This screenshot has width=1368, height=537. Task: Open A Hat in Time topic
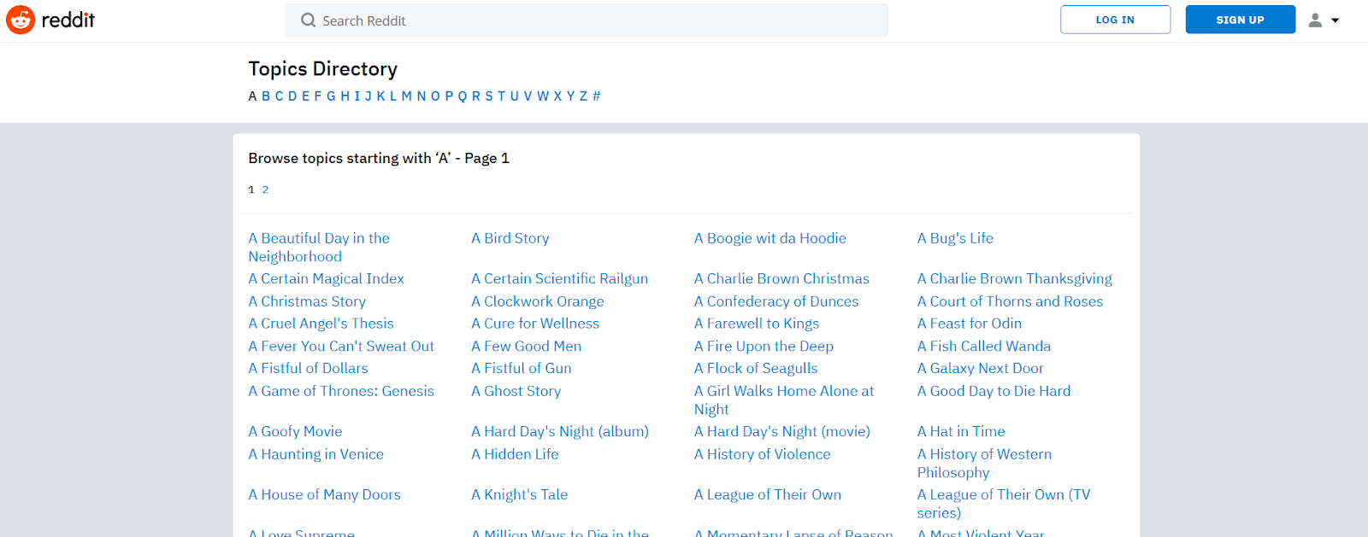[x=961, y=431]
